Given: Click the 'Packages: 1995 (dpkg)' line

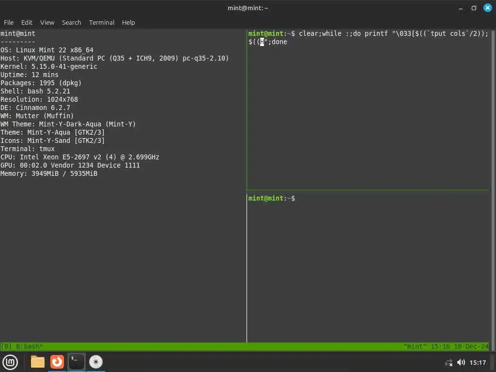Looking at the screenshot, I should pos(41,83).
